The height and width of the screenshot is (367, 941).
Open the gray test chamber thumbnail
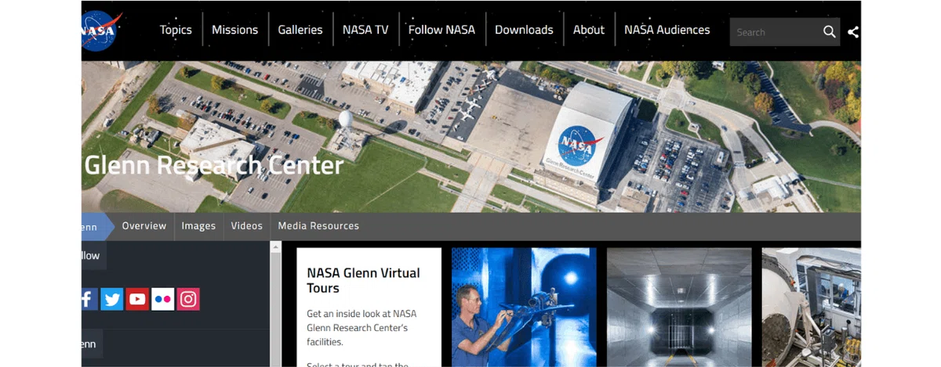click(x=679, y=308)
